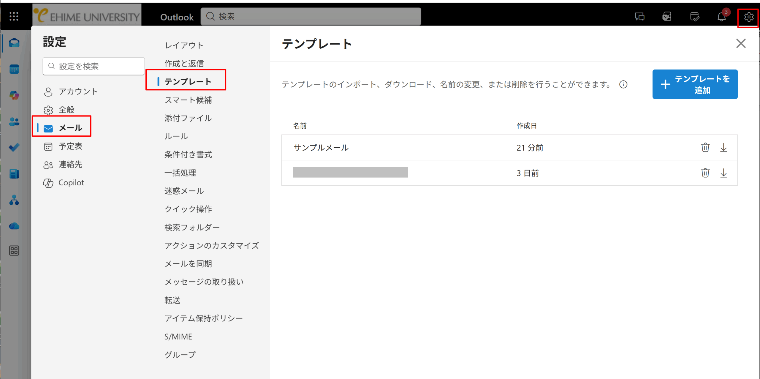Viewport: 760px width, 379px height.
Task: Download the サンプルメール template
Action: pyautogui.click(x=723, y=147)
